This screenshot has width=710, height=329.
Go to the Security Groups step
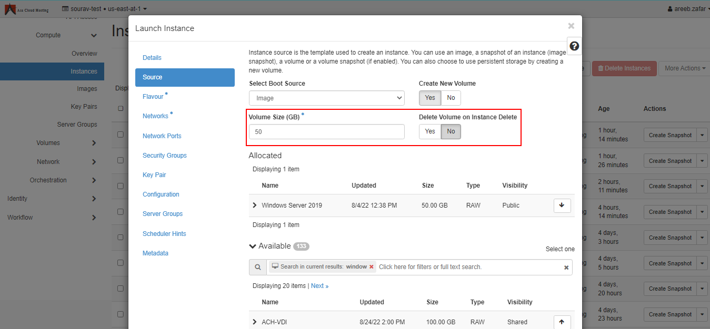pyautogui.click(x=164, y=156)
